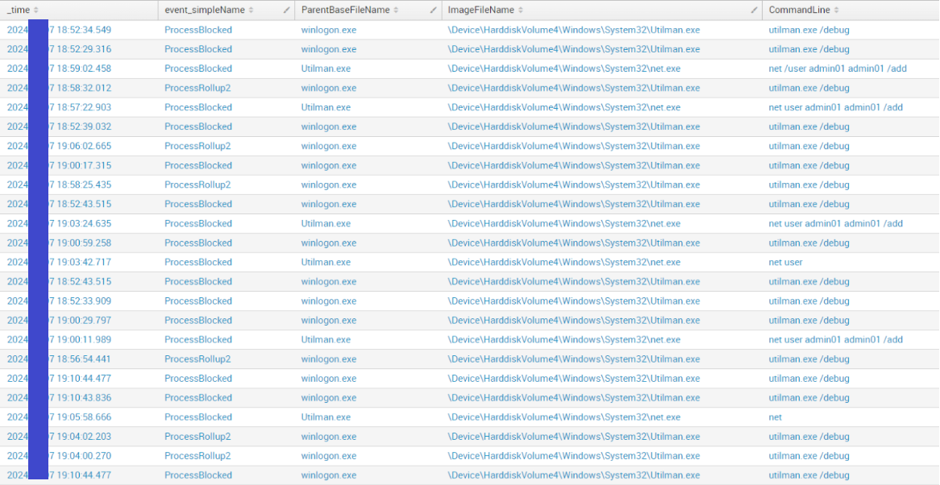Click the pencil icon in ParentBaseFileName column
The height and width of the screenshot is (485, 940).
click(434, 10)
